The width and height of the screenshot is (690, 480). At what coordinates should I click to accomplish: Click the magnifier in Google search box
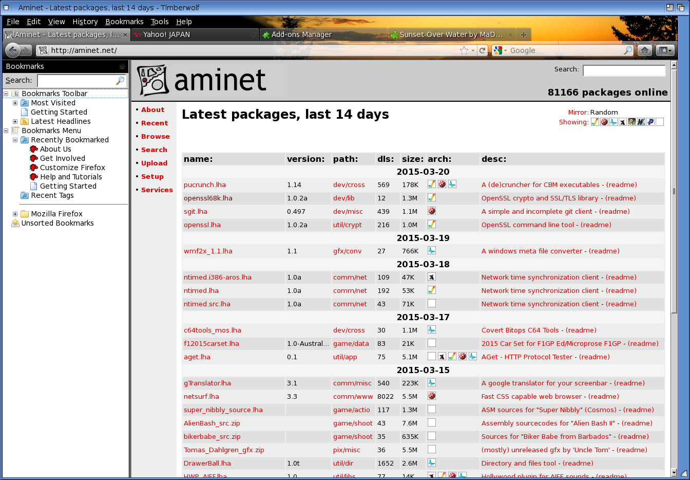[x=628, y=50]
